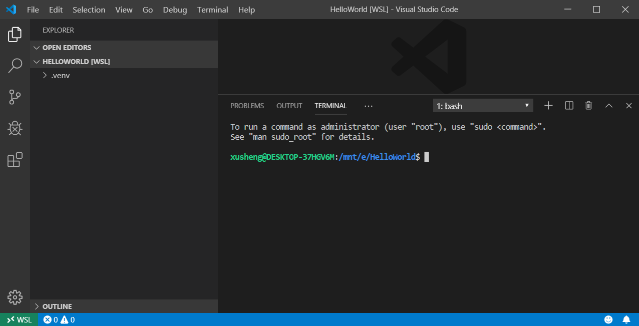Click errors and warnings count in status bar
639x326 pixels.
pos(59,319)
